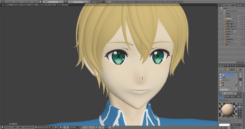245x129 pixels.
Task: Click the F fake user button for material
Action: 228,93
